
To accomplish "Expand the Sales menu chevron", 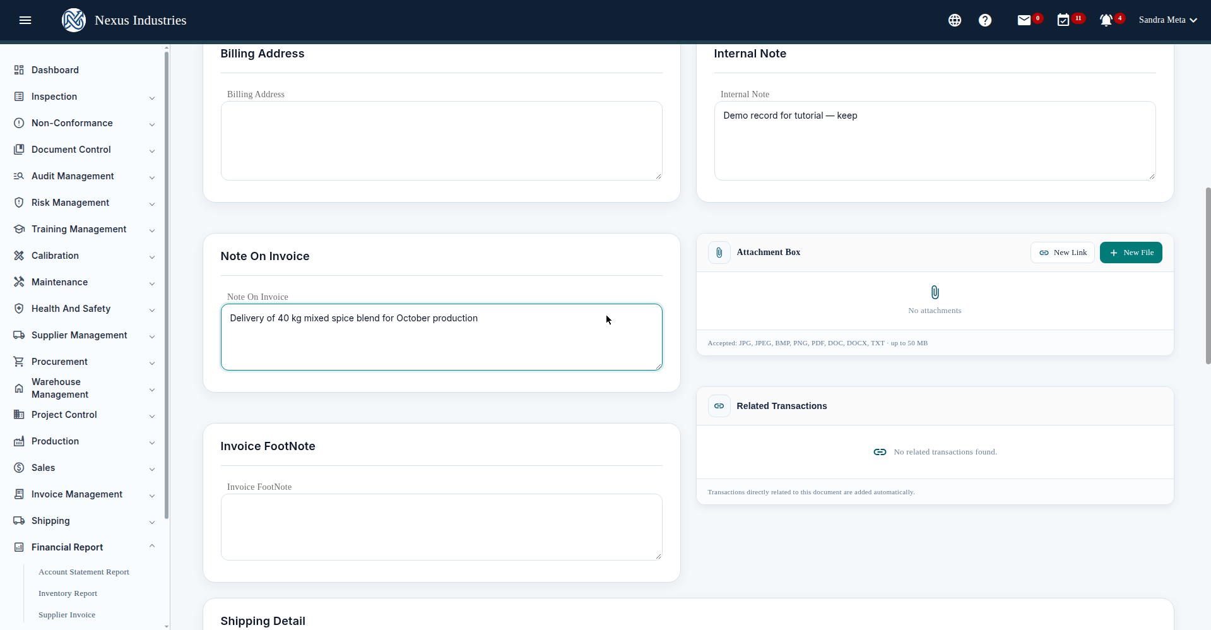I will coord(152,469).
